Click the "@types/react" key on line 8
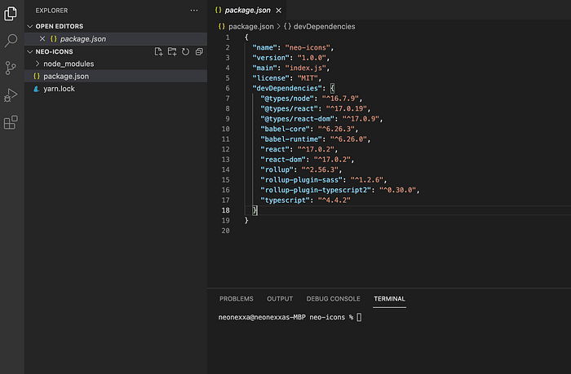Viewport: 571px width, 374px height. pyautogui.click(x=289, y=108)
